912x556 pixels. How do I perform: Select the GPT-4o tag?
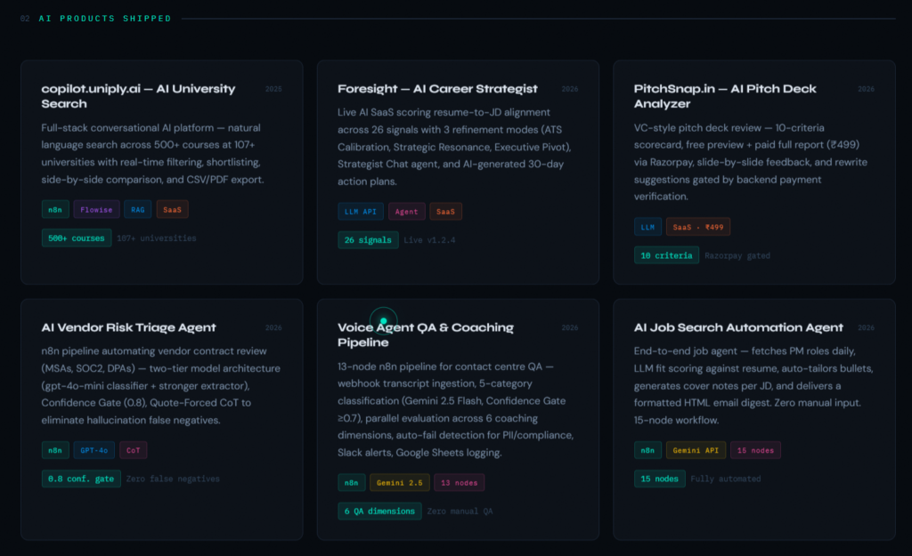(94, 450)
